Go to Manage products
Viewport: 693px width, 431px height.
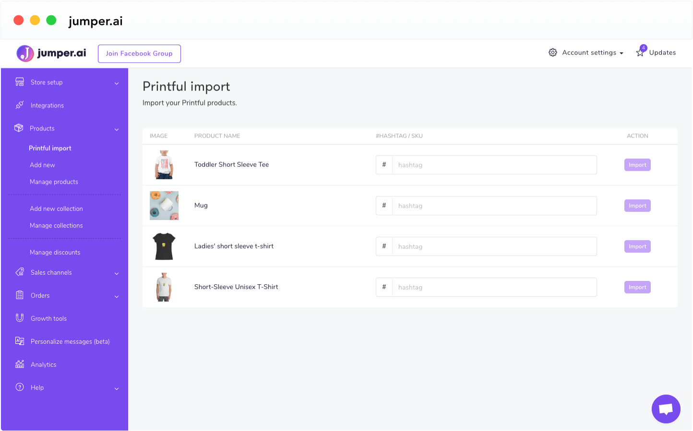(x=54, y=182)
